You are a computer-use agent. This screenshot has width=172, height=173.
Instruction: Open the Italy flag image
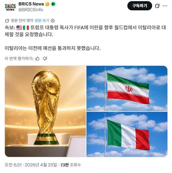[x=127, y=134]
